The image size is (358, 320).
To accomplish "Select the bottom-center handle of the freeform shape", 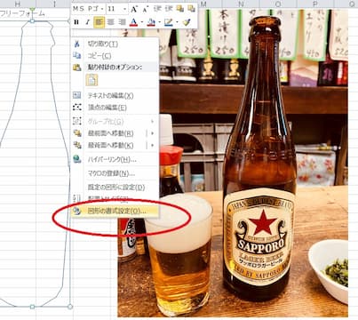I will [x=33, y=307].
